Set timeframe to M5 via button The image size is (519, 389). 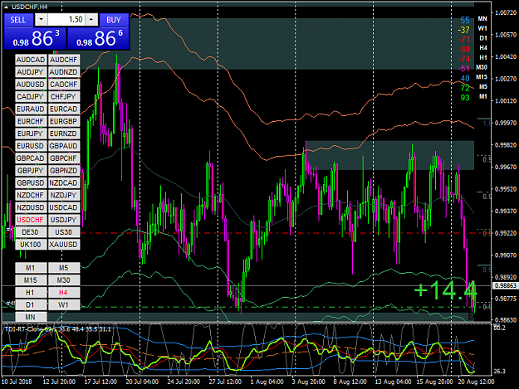pos(64,268)
